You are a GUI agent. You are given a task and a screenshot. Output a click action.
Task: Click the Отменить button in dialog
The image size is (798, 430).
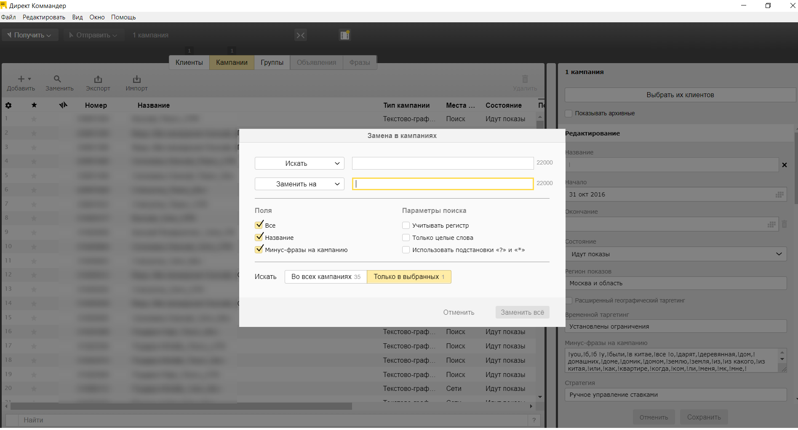pyautogui.click(x=459, y=312)
